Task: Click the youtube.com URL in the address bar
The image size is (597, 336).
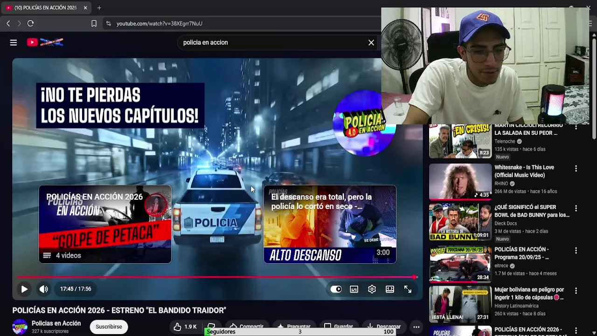Action: (160, 23)
